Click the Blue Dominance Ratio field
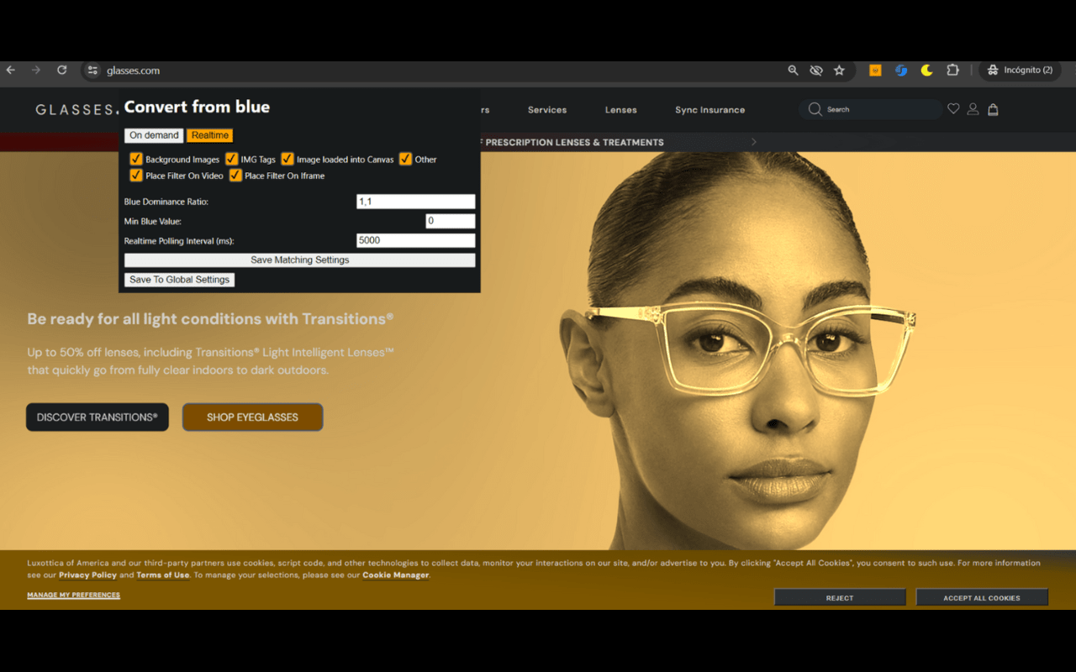This screenshot has height=672, width=1076. point(416,202)
